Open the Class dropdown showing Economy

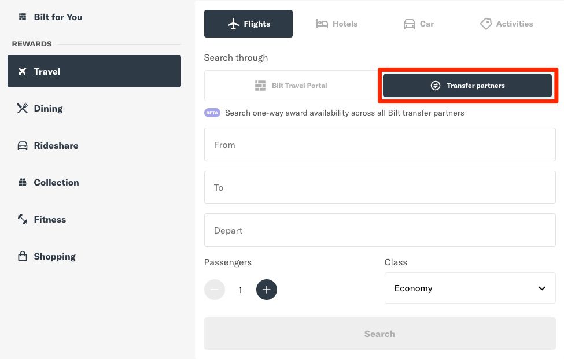pos(470,288)
